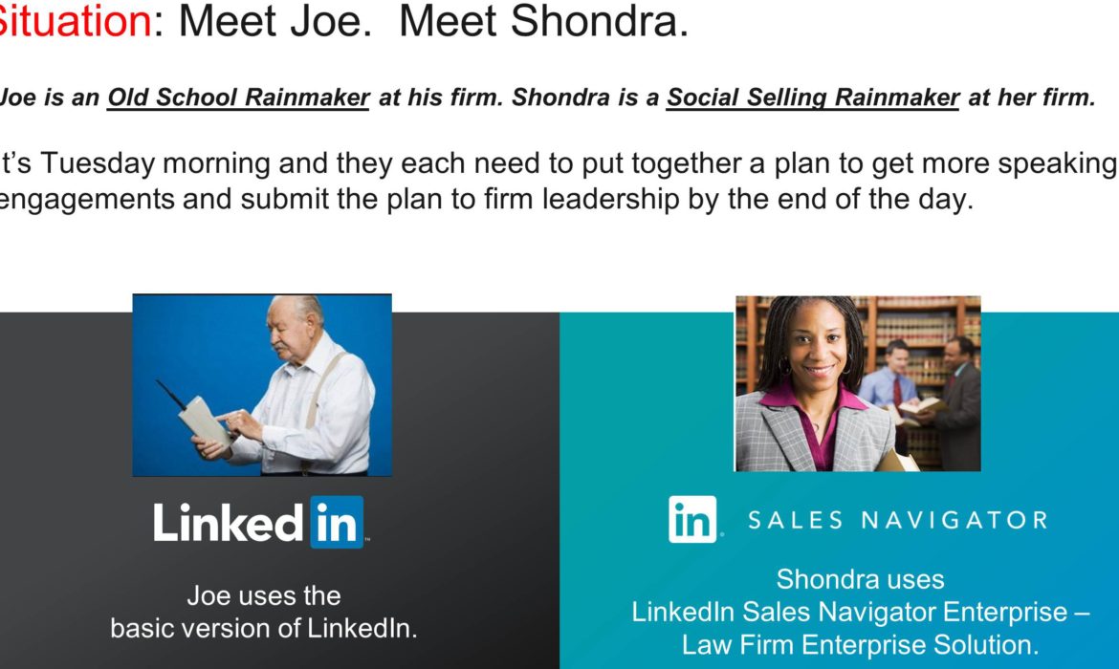Click the 'Old School Rainmaker' underlined text
1119x669 pixels.
tap(238, 97)
